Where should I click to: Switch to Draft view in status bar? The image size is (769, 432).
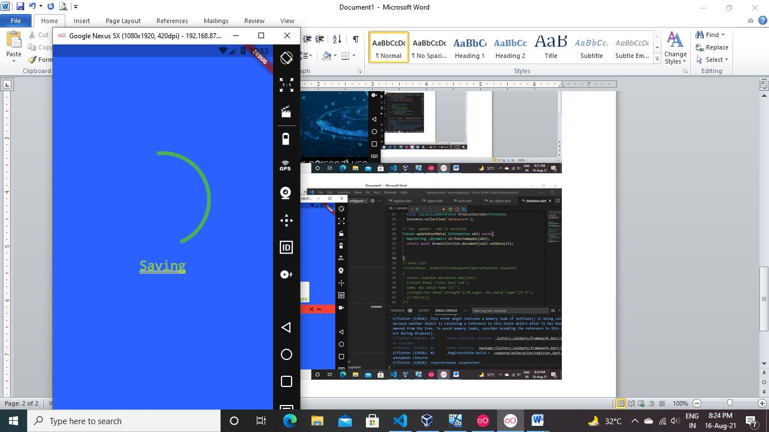(662, 403)
